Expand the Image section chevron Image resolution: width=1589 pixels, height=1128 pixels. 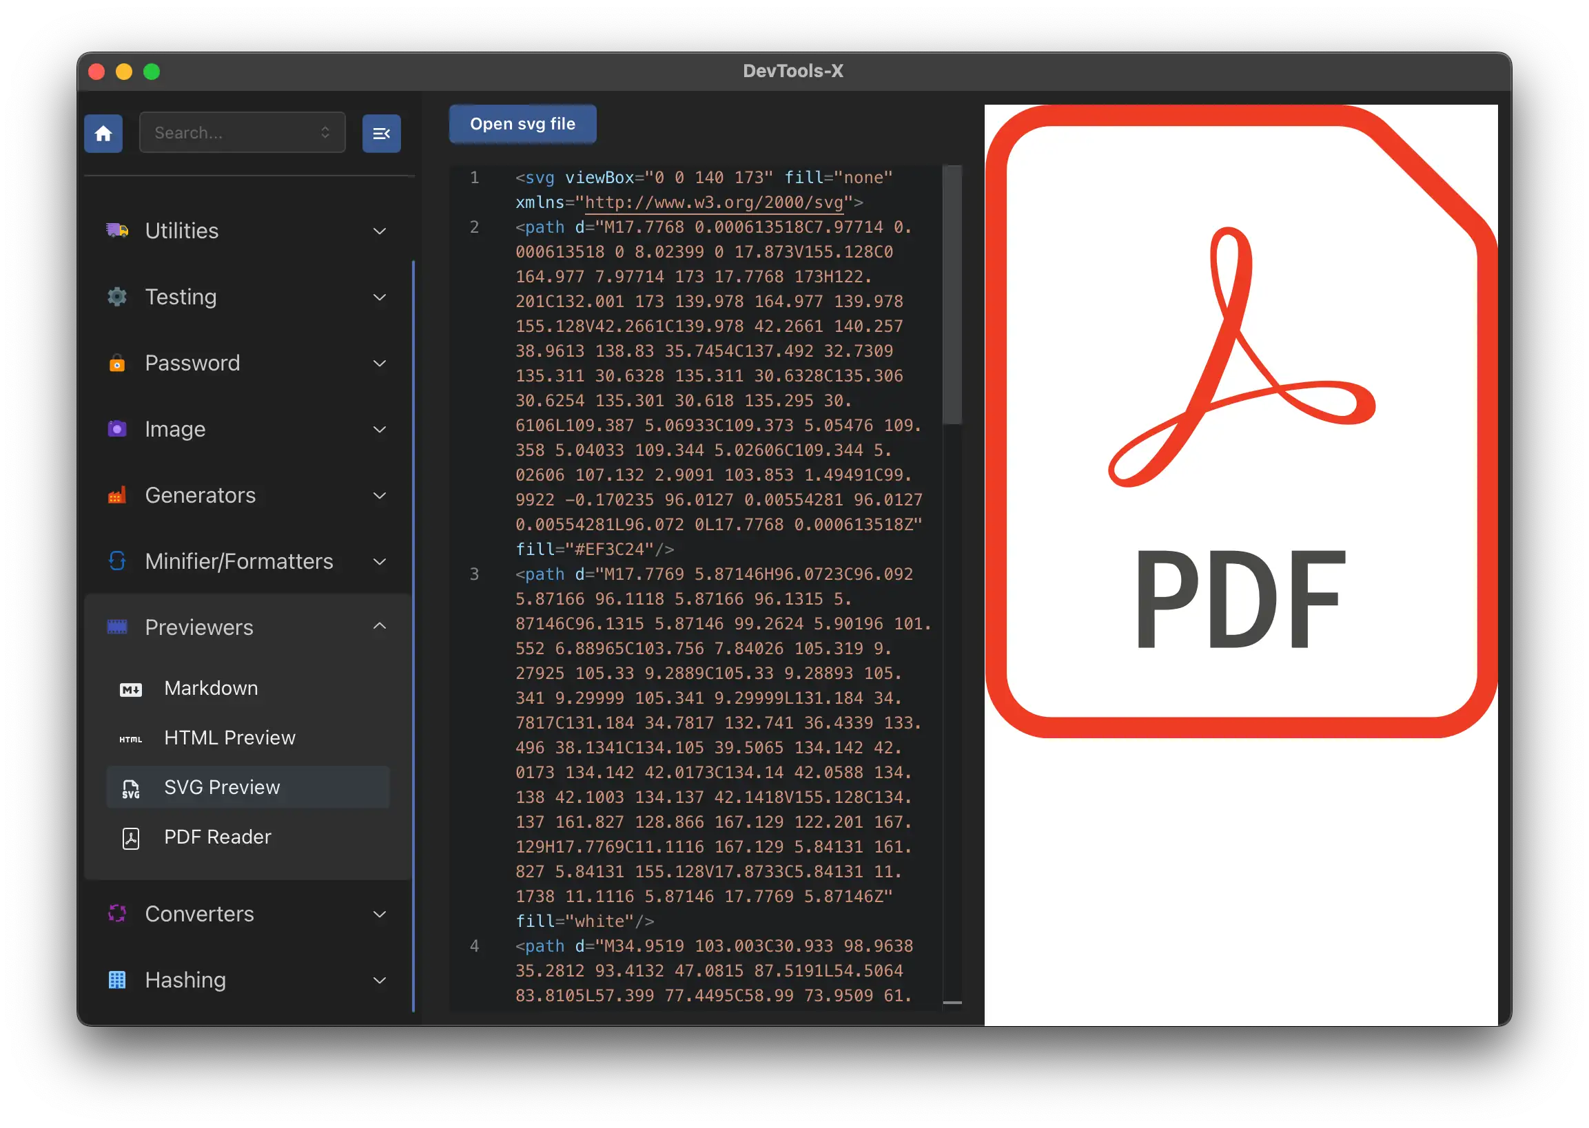coord(380,429)
